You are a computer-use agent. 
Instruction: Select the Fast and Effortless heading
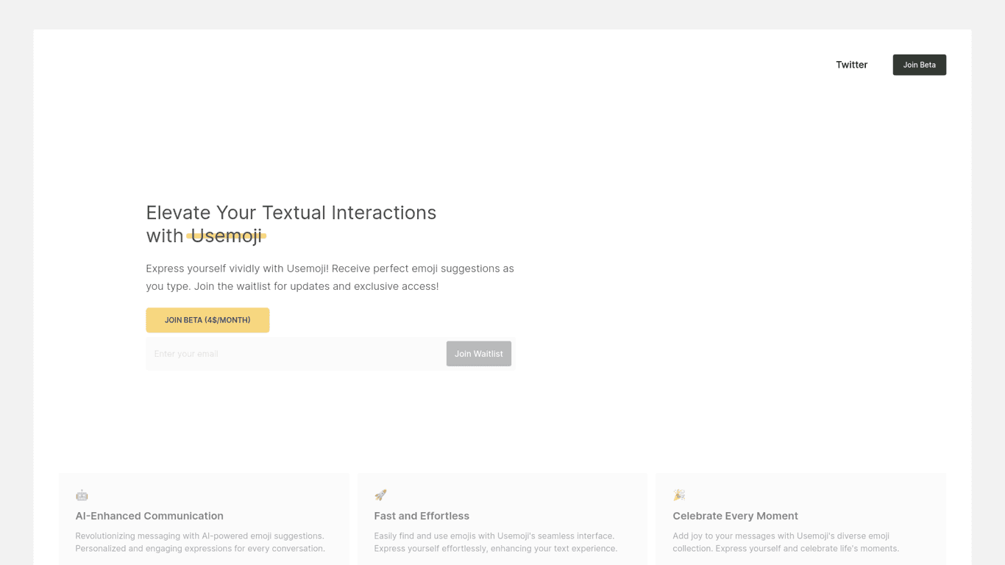(422, 516)
